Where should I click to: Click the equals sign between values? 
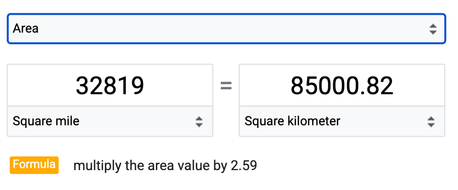point(226,86)
